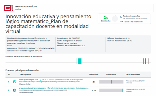Click the < 1% similarity value of source 2
The height and width of the screenshot is (96, 156).
(x=94, y=90)
